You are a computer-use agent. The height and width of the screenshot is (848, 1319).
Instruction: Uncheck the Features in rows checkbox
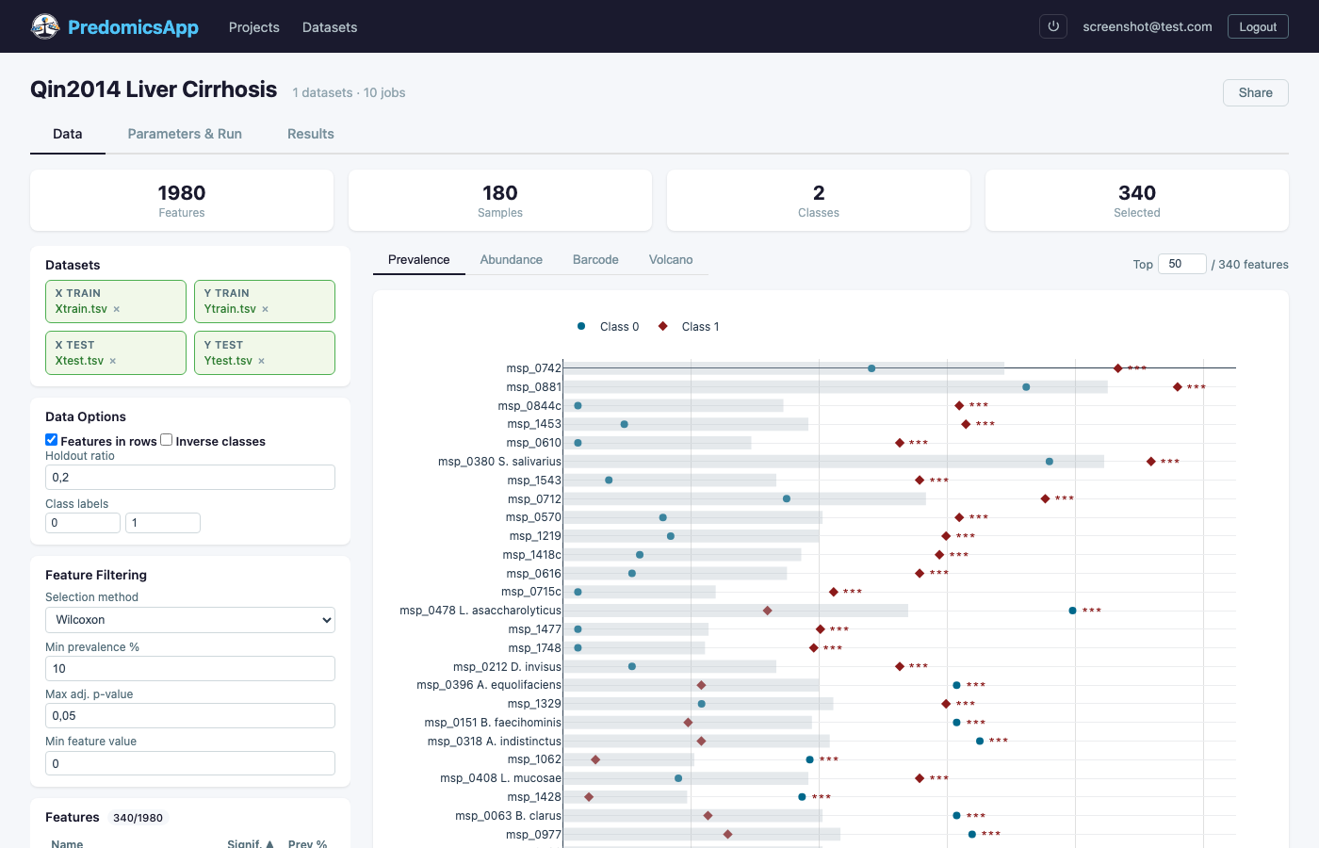tap(51, 439)
